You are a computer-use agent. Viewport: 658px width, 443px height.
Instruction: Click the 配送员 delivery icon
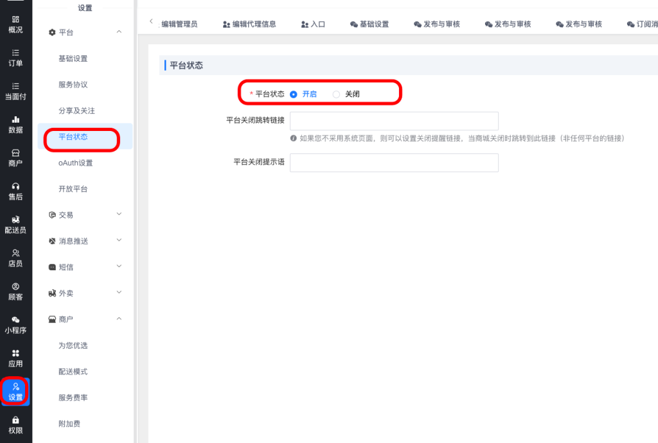(x=15, y=220)
